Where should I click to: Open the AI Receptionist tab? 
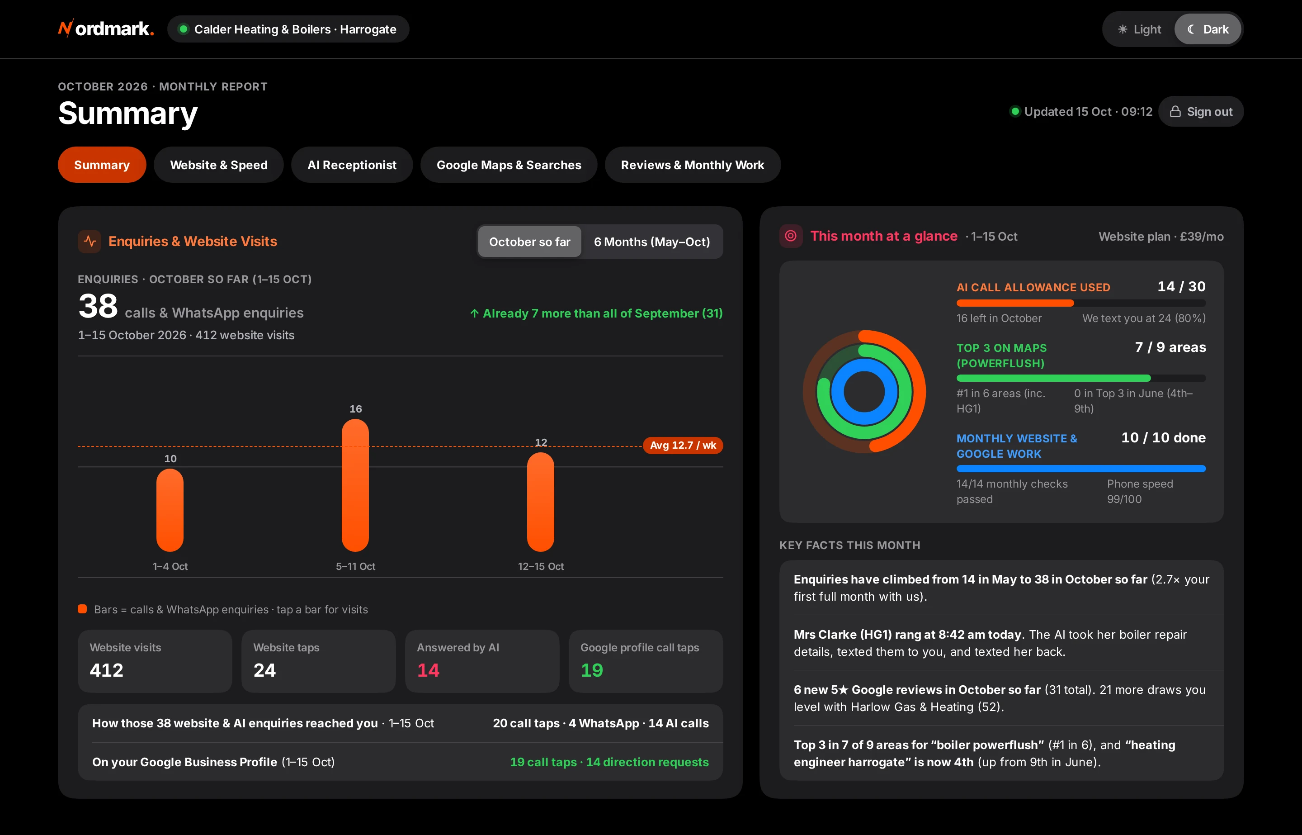[352, 165]
